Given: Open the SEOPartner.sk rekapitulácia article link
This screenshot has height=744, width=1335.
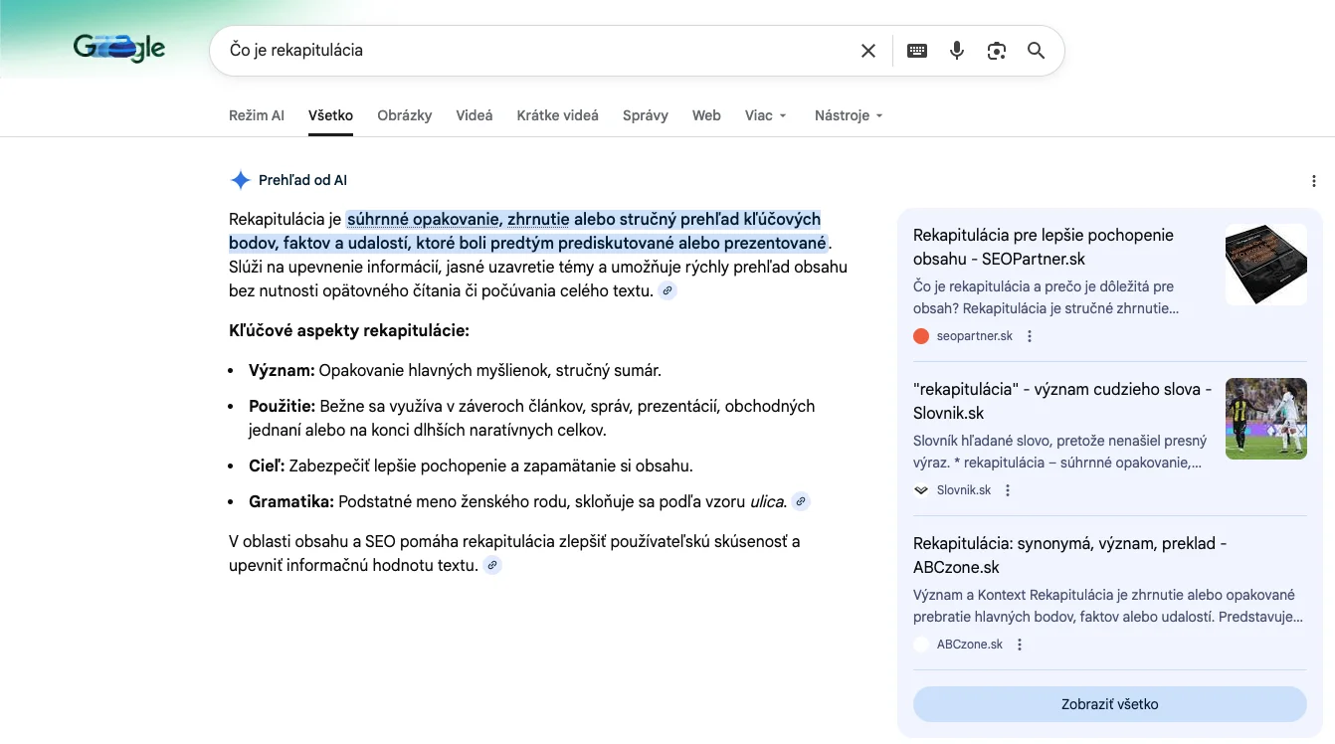Looking at the screenshot, I should [x=1043, y=247].
